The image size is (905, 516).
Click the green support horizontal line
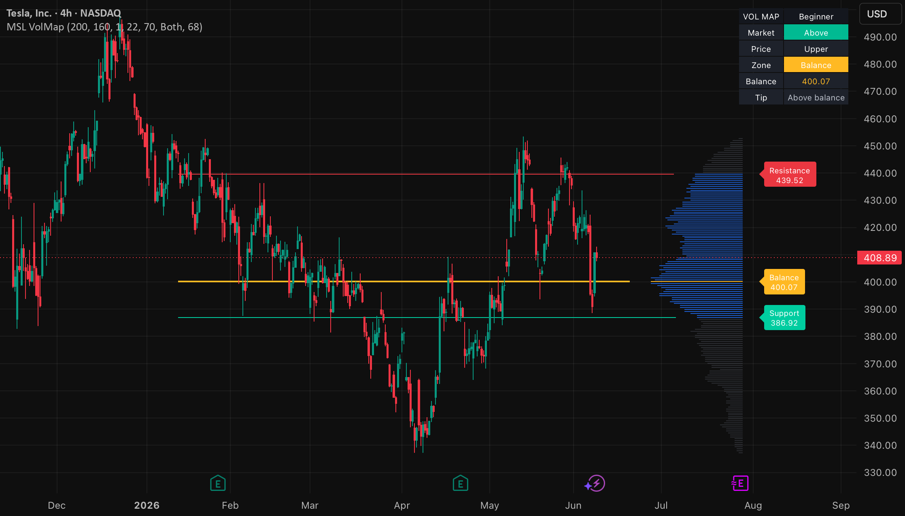[427, 318]
